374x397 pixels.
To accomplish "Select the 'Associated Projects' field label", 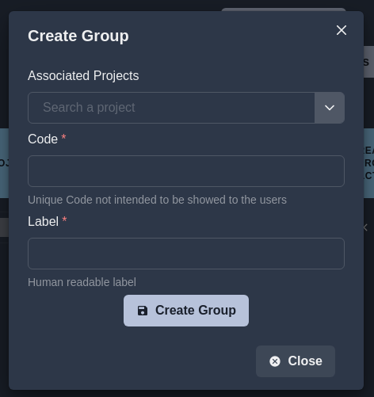I will click(x=83, y=76).
